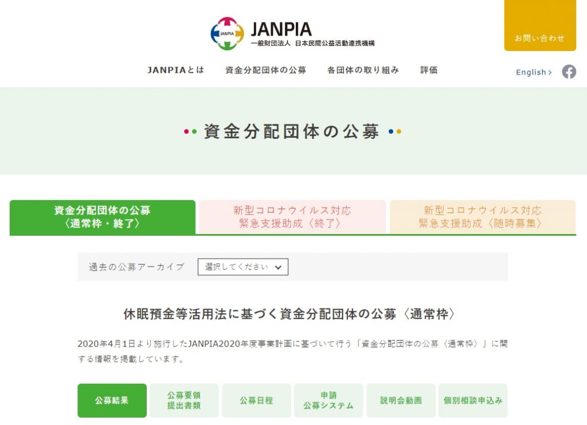Viewport: 587px width, 425px height.
Task: Open the 資金分配団体の公募 navigation item
Action: (265, 70)
